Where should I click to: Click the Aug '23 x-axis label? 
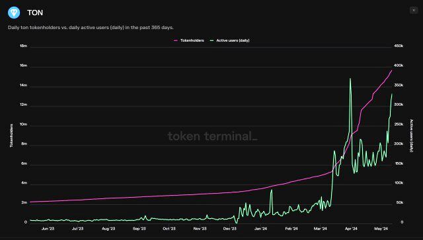pos(108,229)
